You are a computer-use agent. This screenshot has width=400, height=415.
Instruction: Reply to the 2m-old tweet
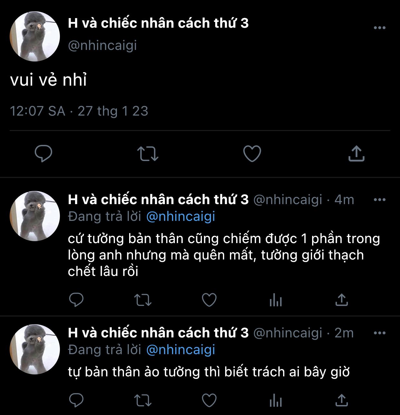(x=76, y=401)
